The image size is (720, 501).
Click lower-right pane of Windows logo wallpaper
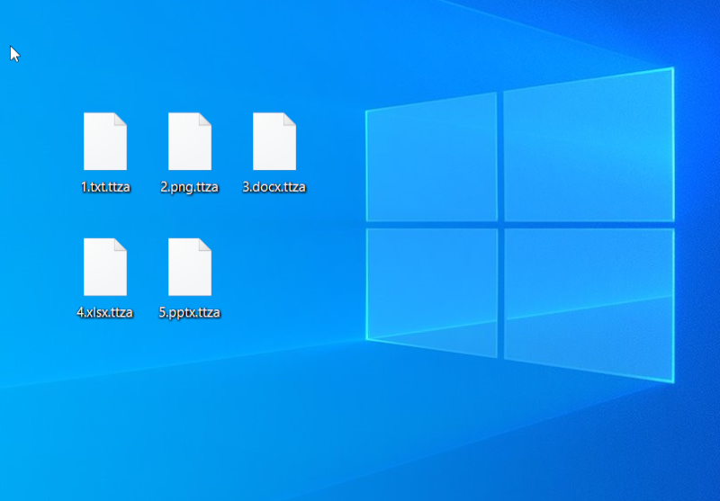[x=587, y=301]
